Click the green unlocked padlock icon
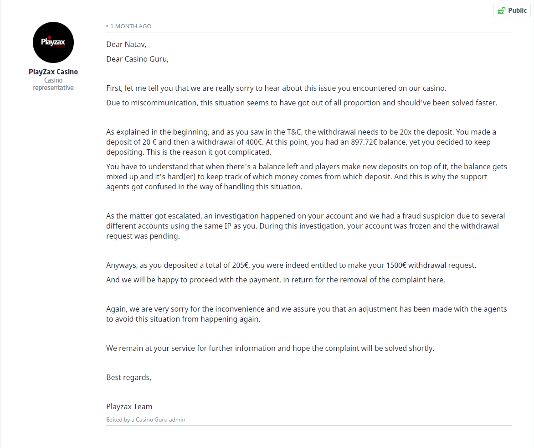 tap(502, 10)
